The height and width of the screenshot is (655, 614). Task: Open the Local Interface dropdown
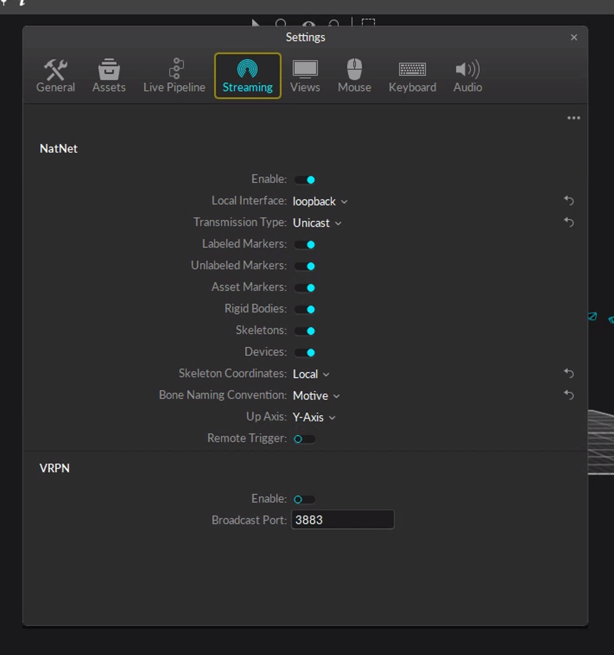(320, 201)
